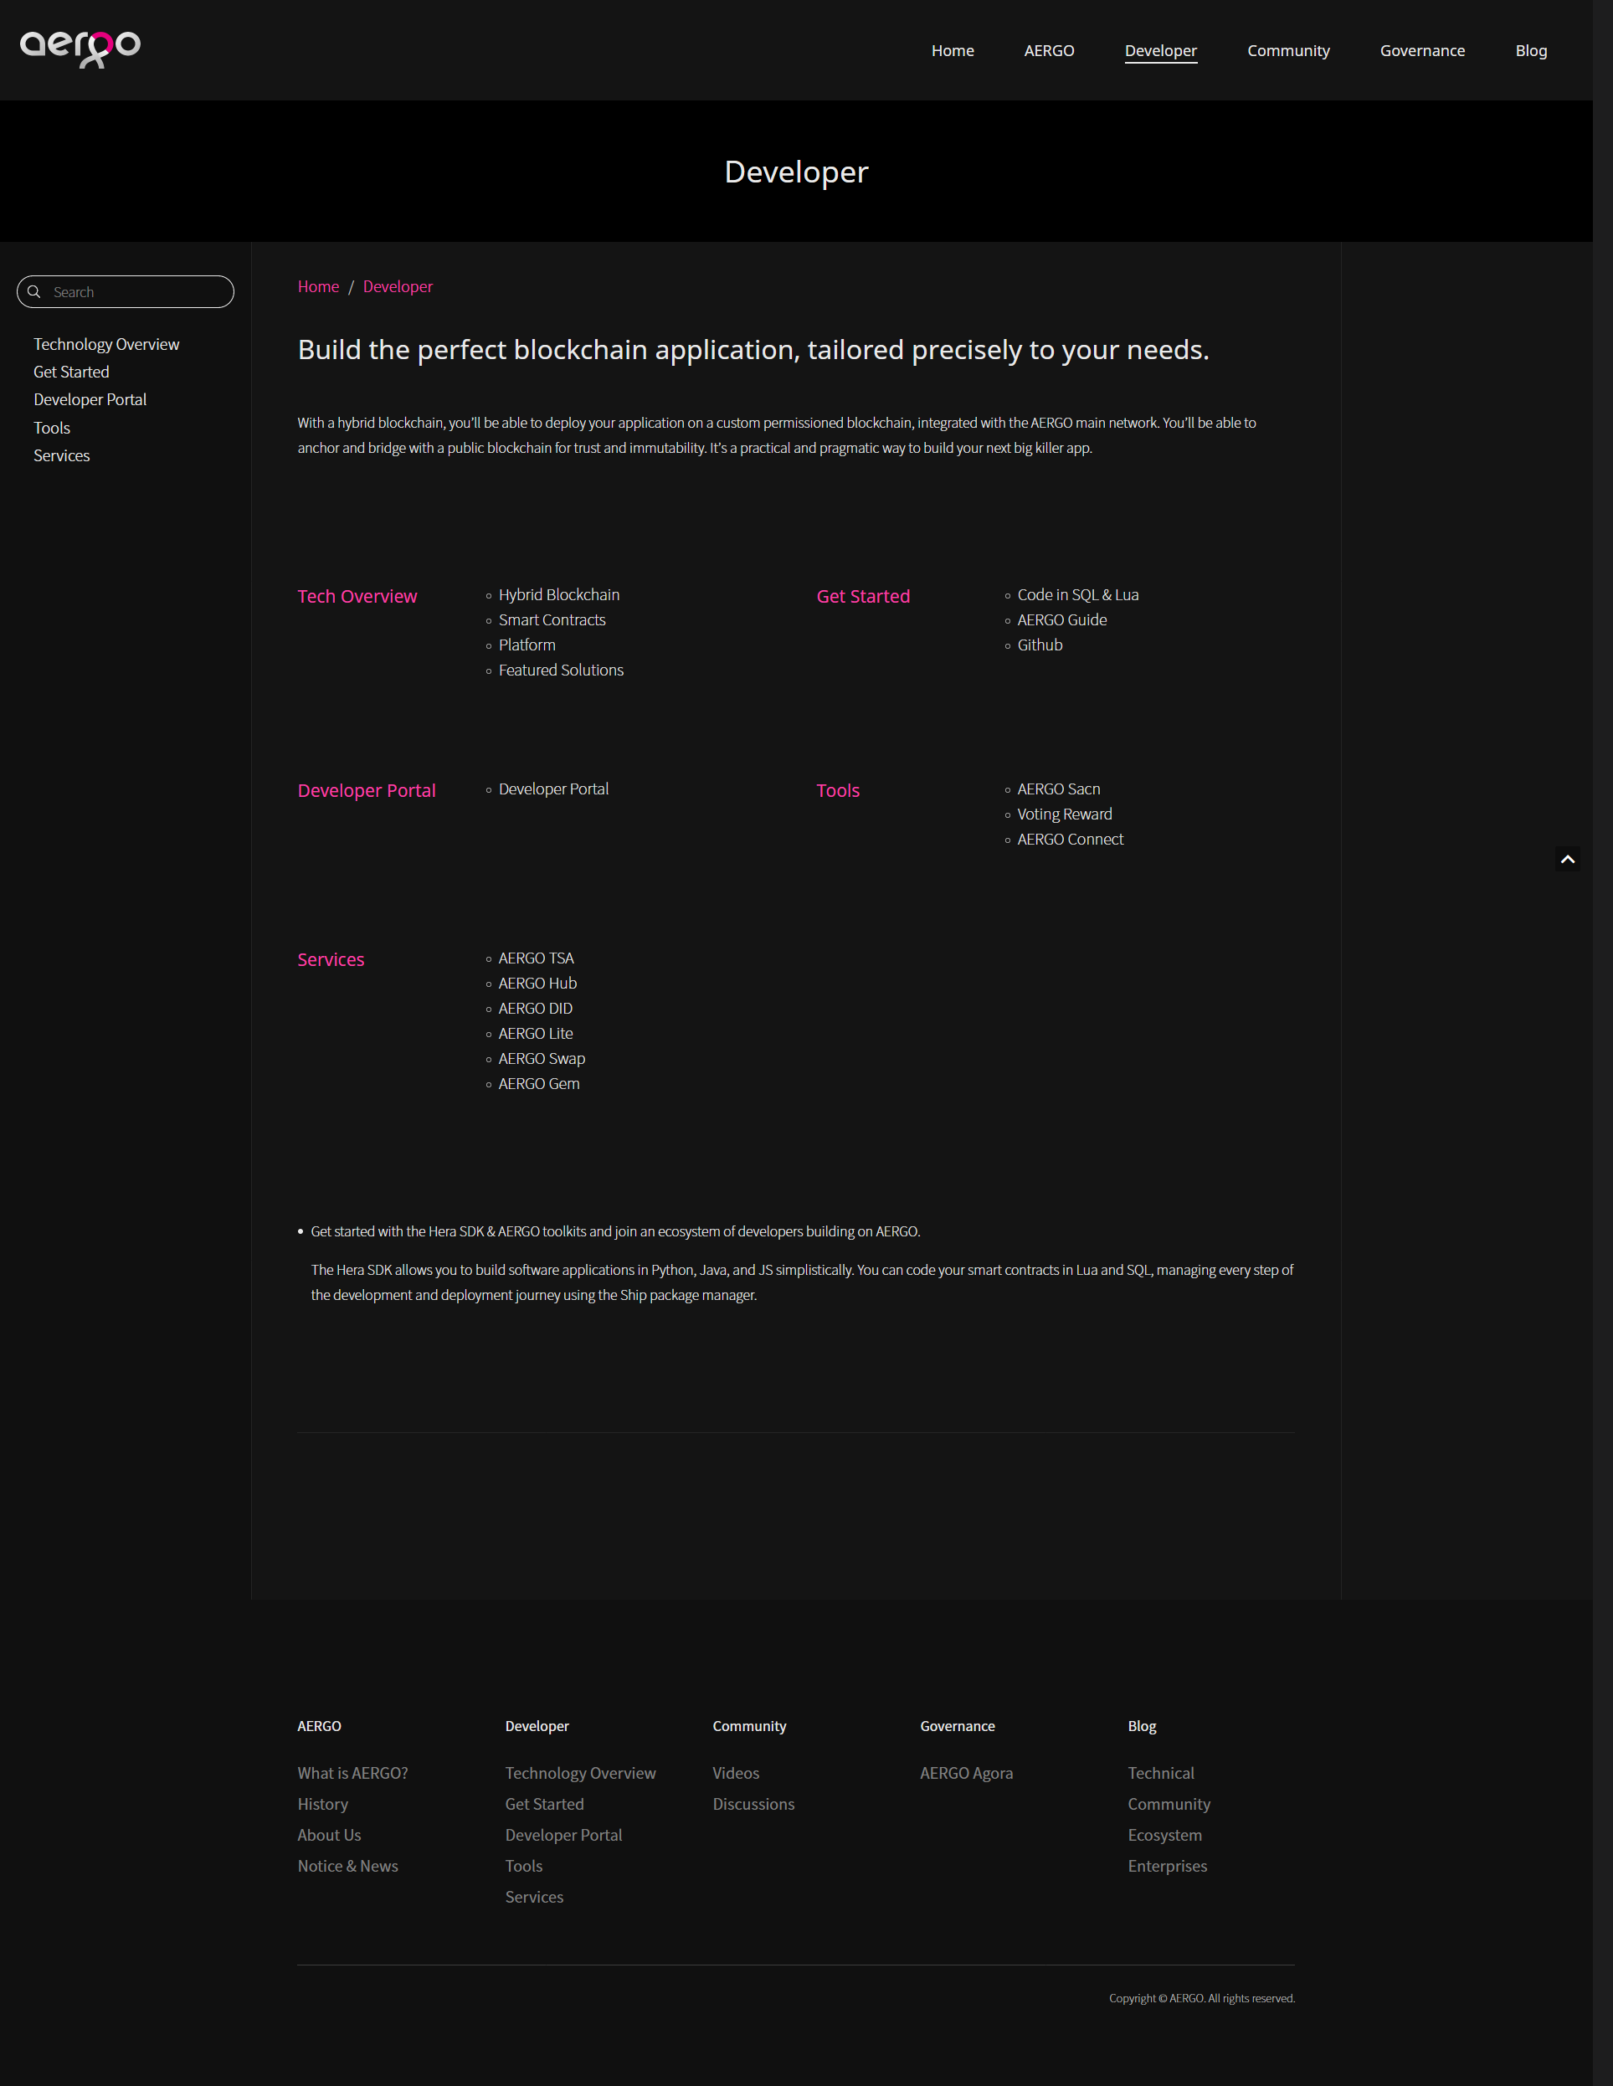Open the Technical blog footer link

[1160, 1773]
